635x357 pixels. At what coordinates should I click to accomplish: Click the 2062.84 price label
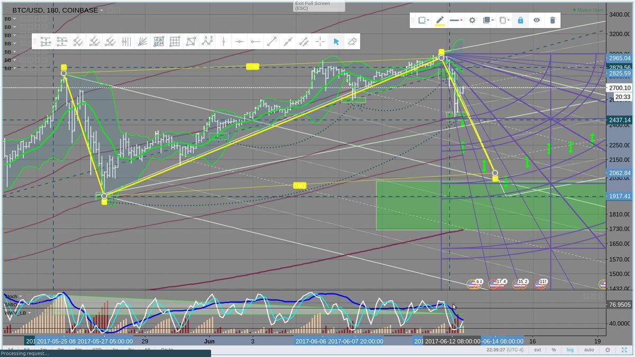[x=620, y=173]
